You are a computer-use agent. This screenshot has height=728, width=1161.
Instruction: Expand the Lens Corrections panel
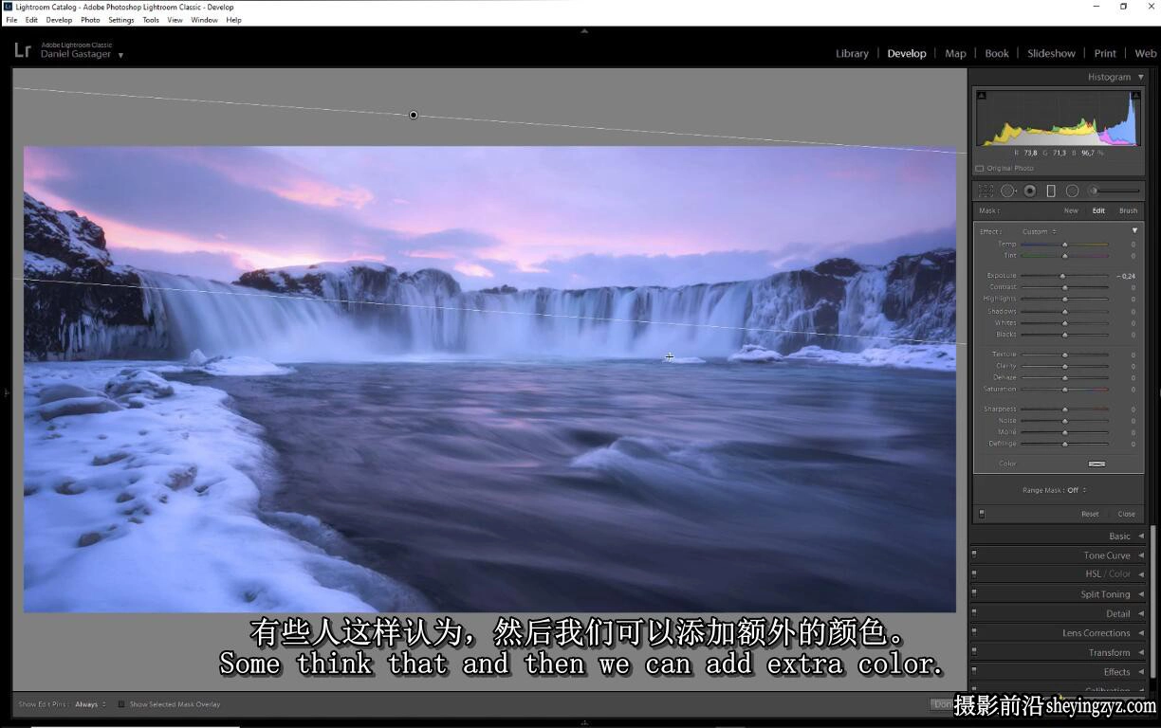point(1141,633)
